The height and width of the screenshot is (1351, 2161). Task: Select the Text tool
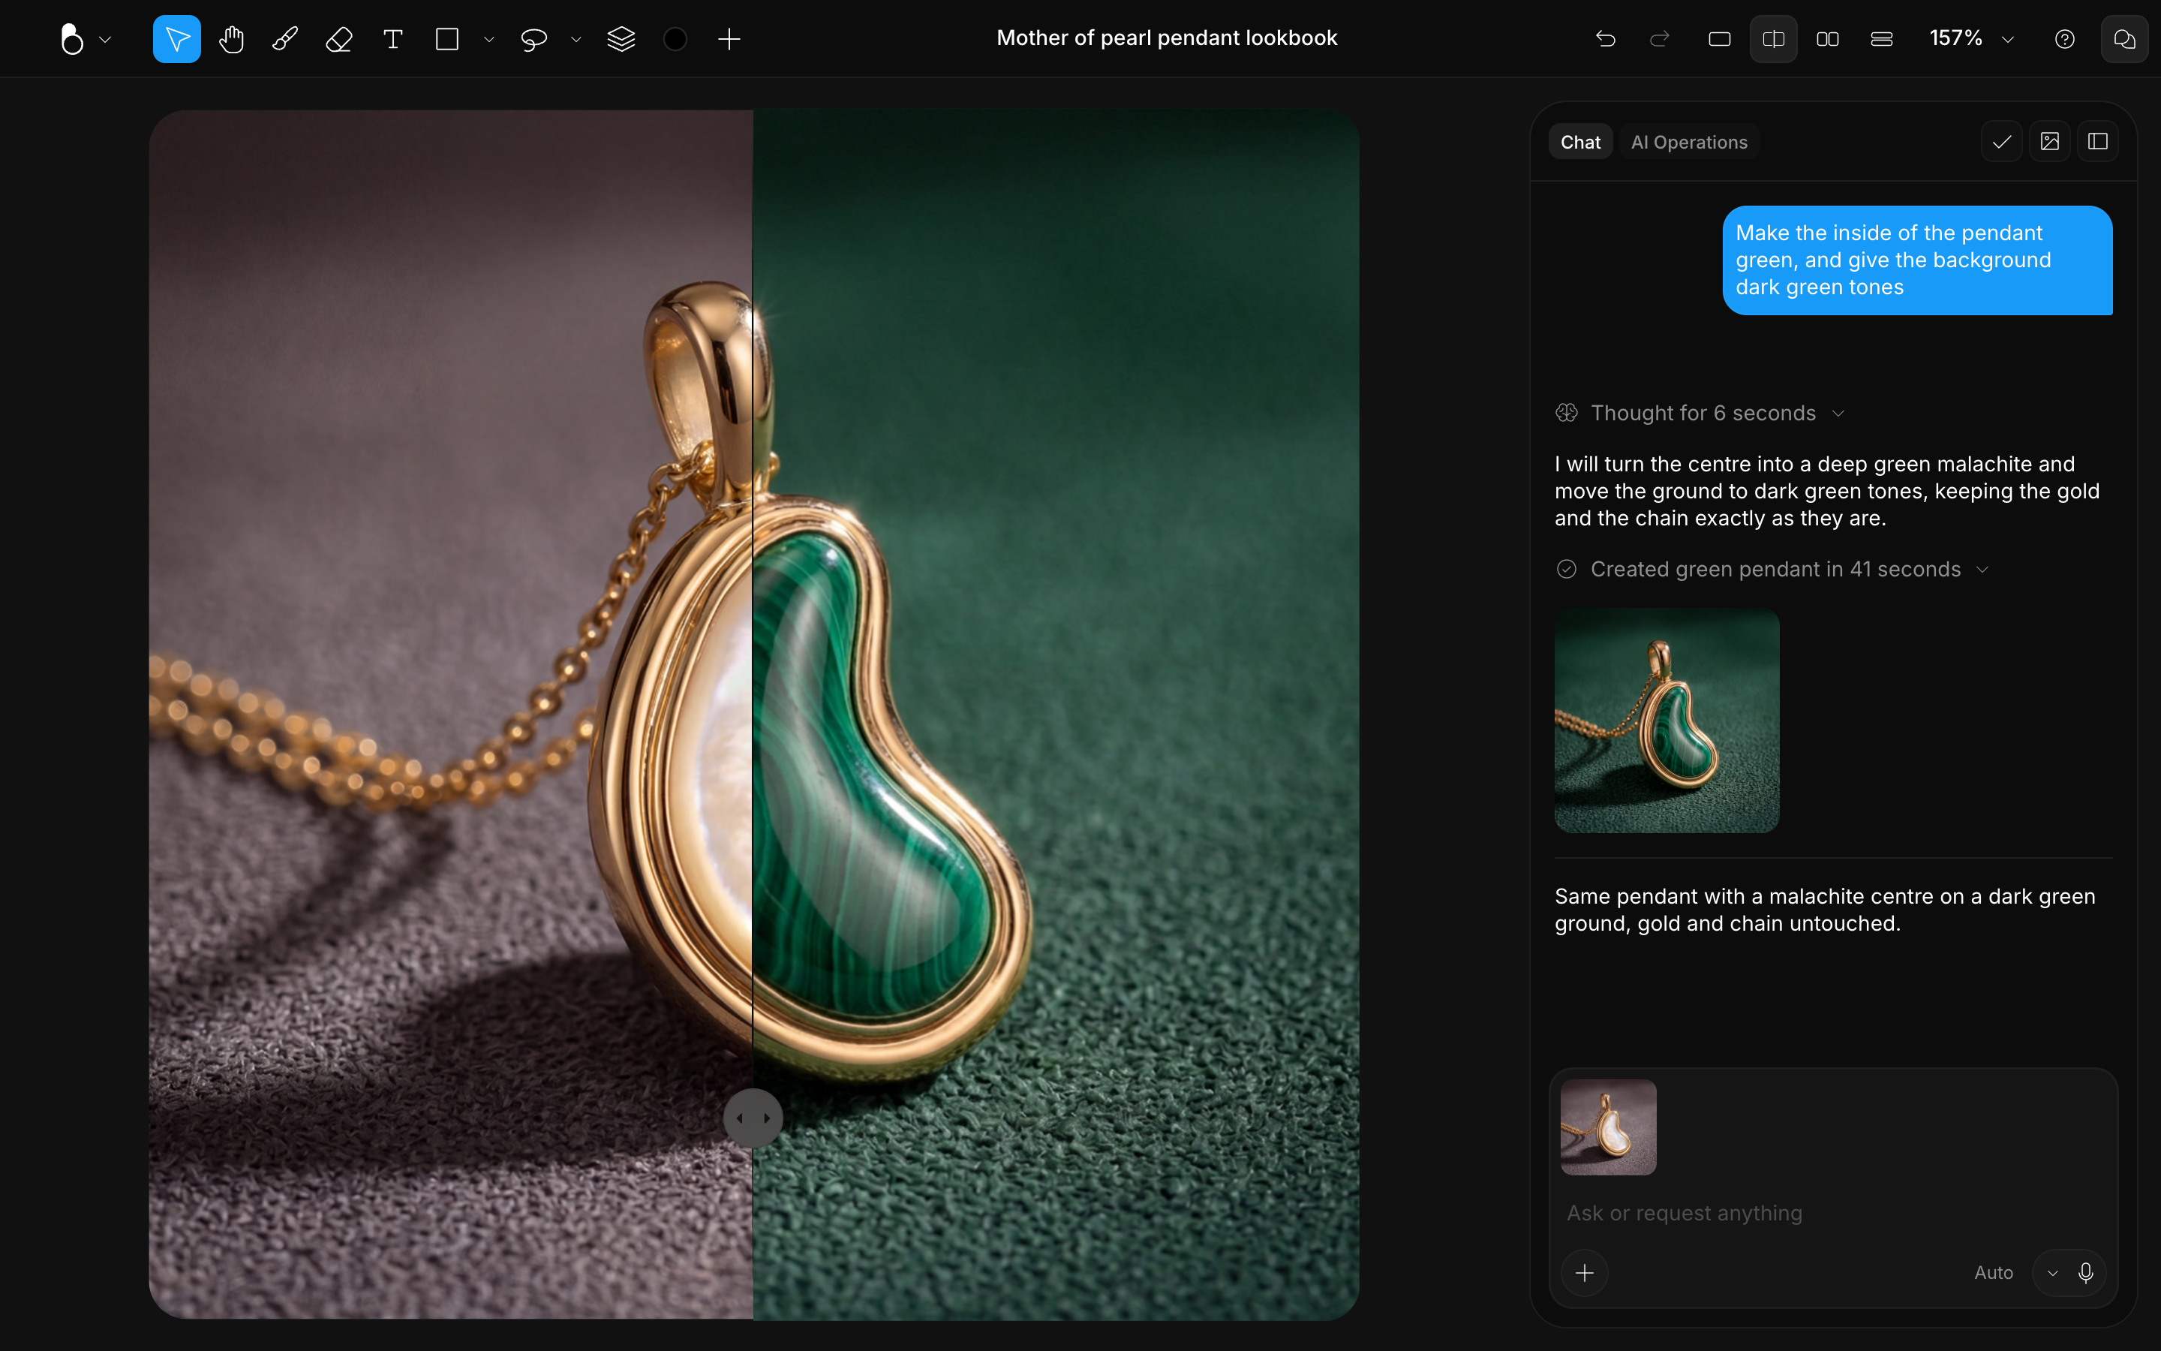[x=393, y=38]
